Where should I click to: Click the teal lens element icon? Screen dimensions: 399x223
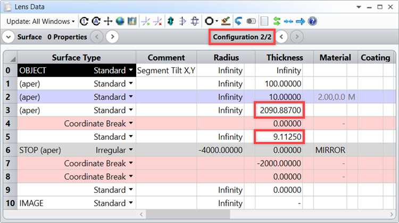point(171,21)
